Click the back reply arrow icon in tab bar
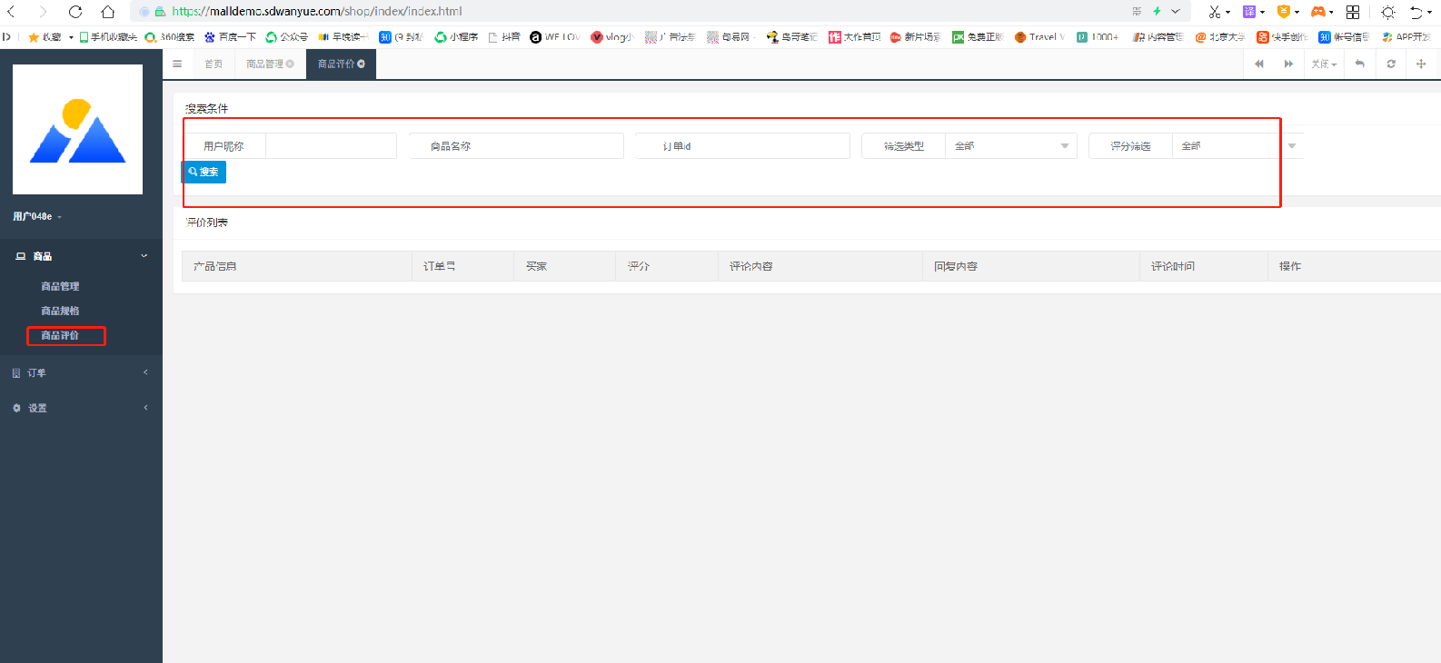Viewport: 1441px width, 663px height. tap(1359, 64)
